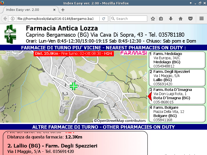
Task: Close the Index Easy ver. 2.00 tab
Action: tap(54, 10)
